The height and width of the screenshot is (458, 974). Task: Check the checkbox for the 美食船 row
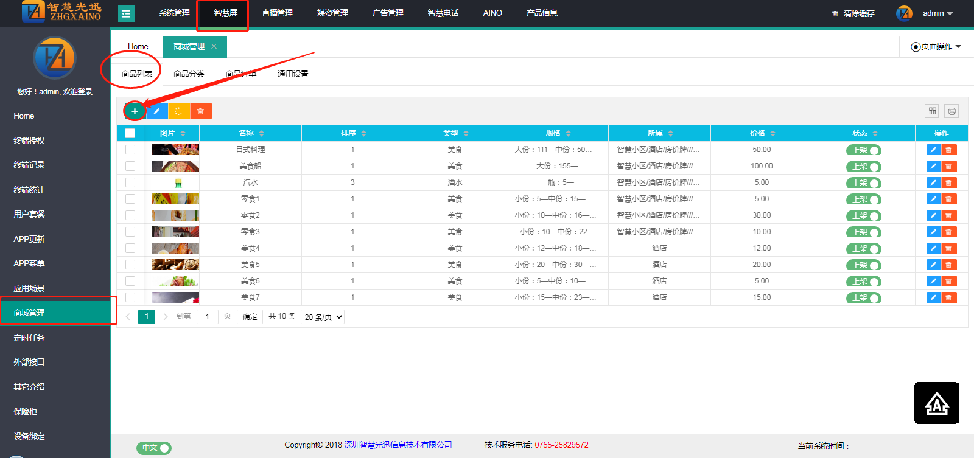click(130, 166)
